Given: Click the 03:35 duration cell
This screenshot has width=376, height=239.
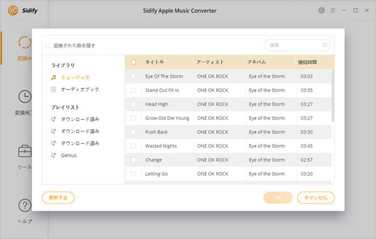Looking at the screenshot, I should pyautogui.click(x=306, y=90).
